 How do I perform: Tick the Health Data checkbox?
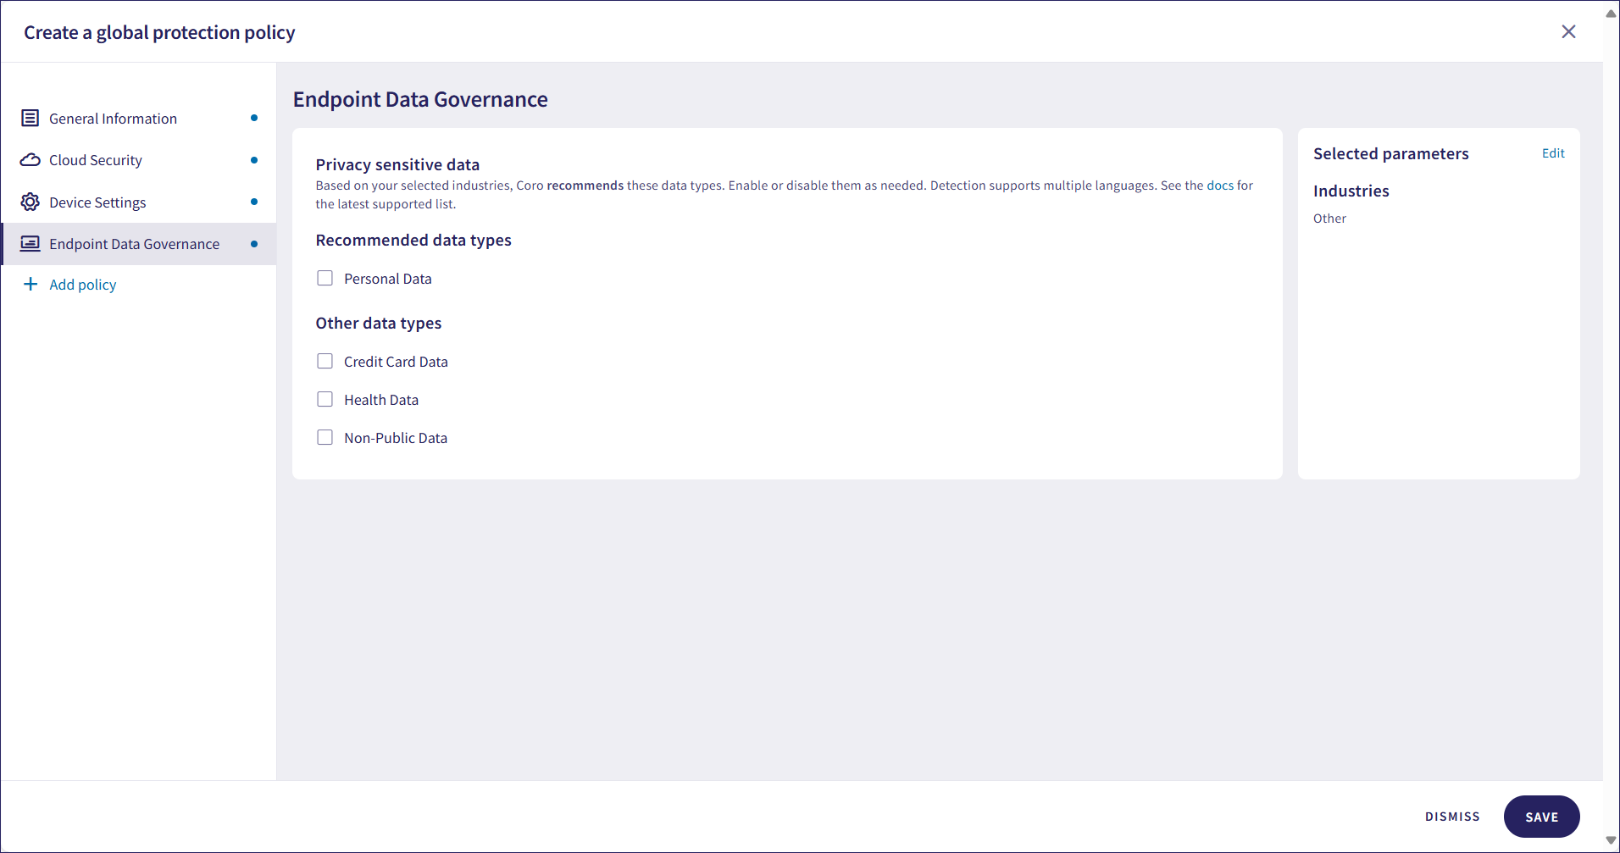(x=325, y=400)
